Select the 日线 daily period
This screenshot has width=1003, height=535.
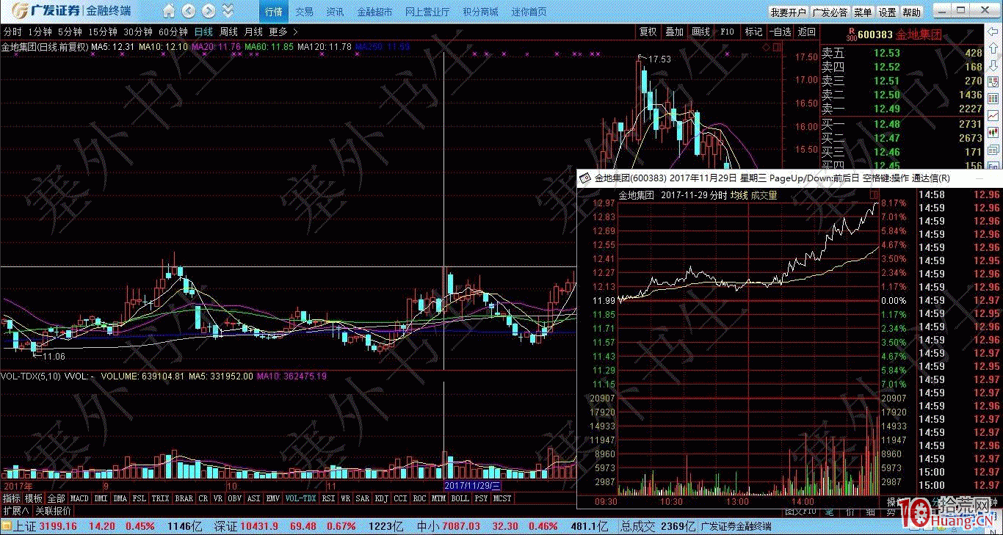pos(204,32)
